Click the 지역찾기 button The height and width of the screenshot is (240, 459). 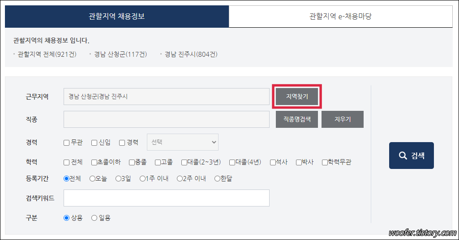click(297, 97)
